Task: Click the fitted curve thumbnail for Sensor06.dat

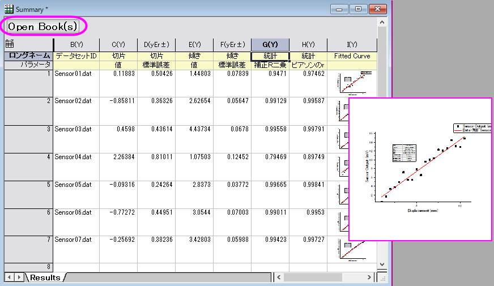Action: click(343, 221)
